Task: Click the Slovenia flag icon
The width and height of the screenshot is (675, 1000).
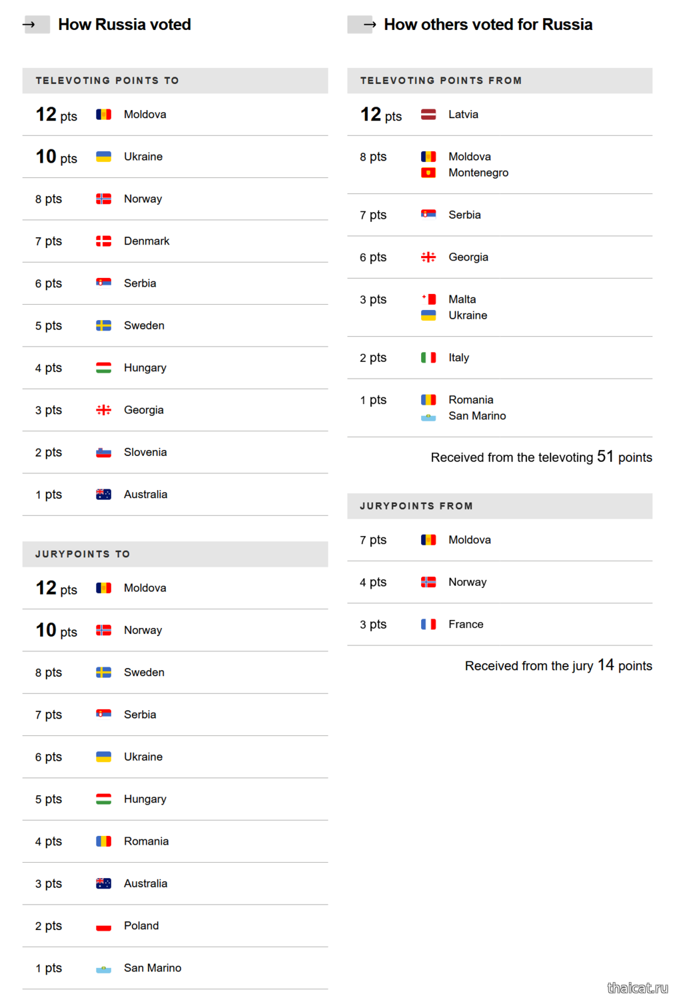Action: [x=103, y=453]
